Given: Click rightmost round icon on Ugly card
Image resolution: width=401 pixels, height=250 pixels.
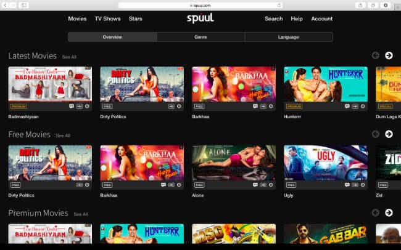Looking at the screenshot, I should click(x=363, y=185).
